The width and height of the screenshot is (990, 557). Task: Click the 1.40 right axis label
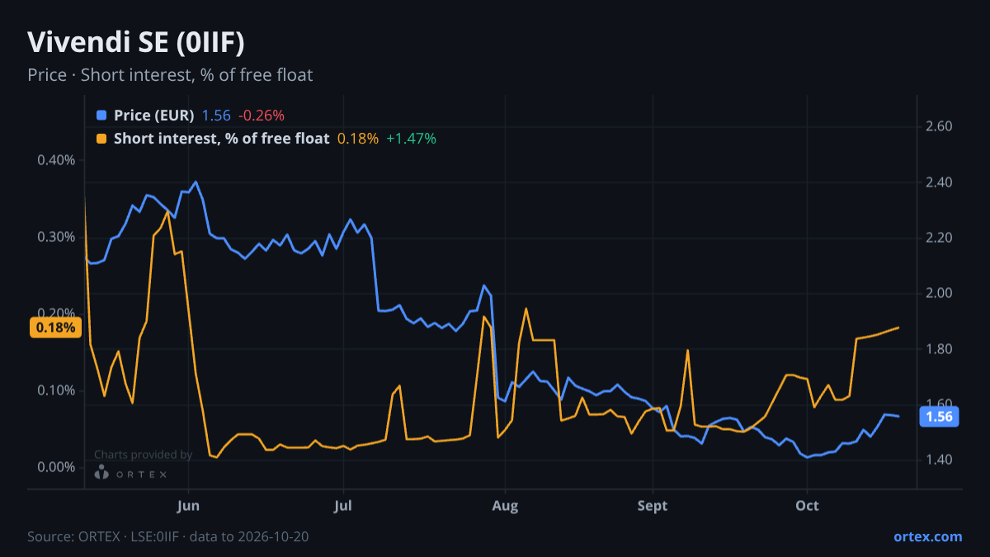pos(940,460)
